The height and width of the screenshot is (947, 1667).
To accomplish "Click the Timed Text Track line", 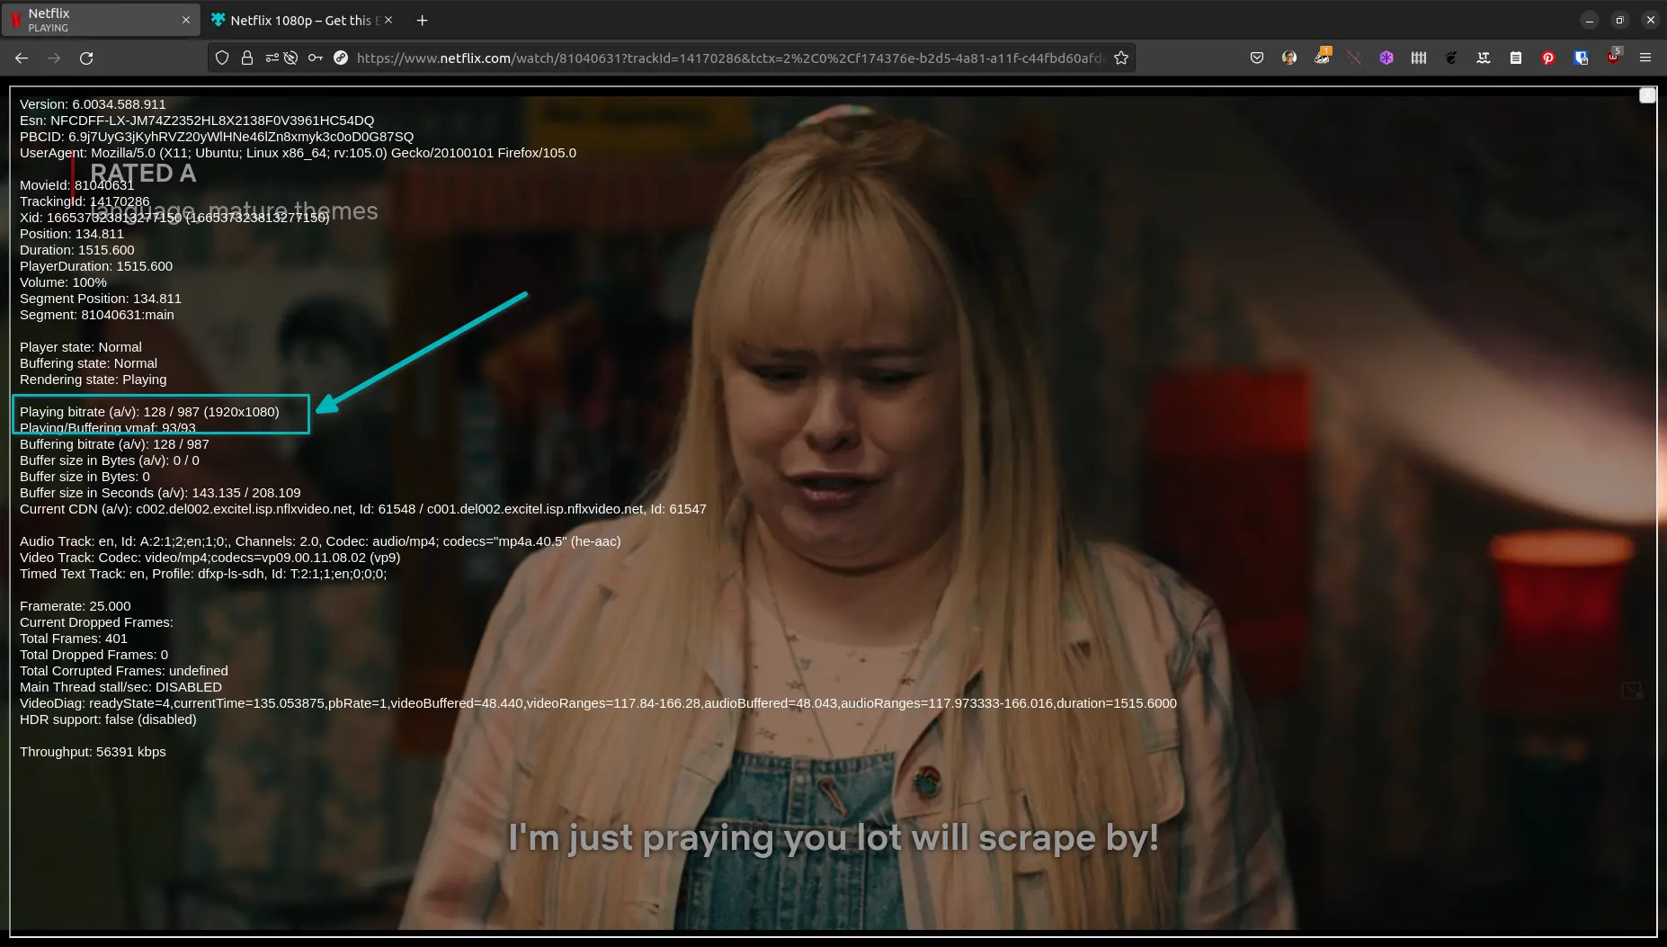I will pos(203,574).
